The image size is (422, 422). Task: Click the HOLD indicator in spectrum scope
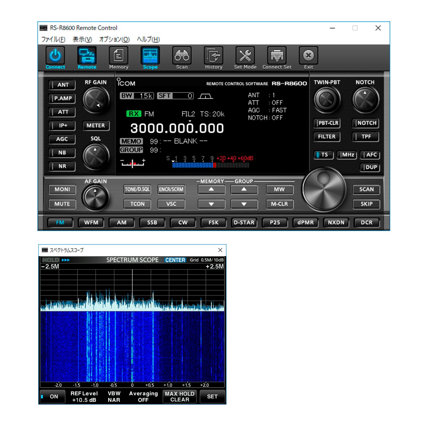pyautogui.click(x=51, y=260)
